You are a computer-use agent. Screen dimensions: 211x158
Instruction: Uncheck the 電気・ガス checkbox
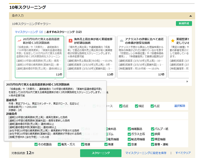pos(59,144)
